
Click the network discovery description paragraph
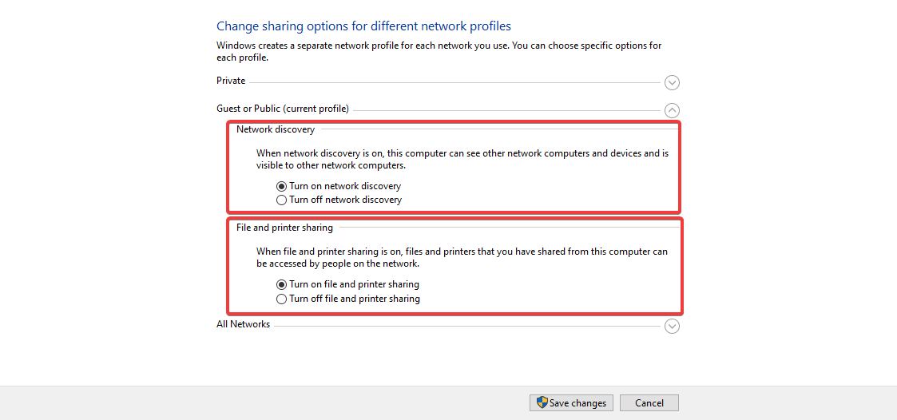[x=462, y=159]
